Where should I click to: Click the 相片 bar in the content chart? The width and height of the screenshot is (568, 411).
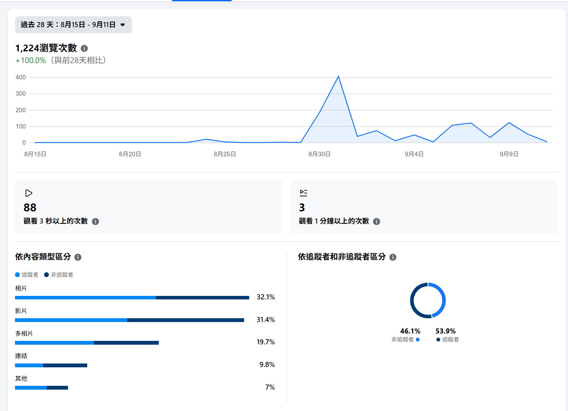point(132,297)
